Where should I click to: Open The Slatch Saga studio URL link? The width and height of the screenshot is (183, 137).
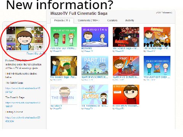(22, 90)
